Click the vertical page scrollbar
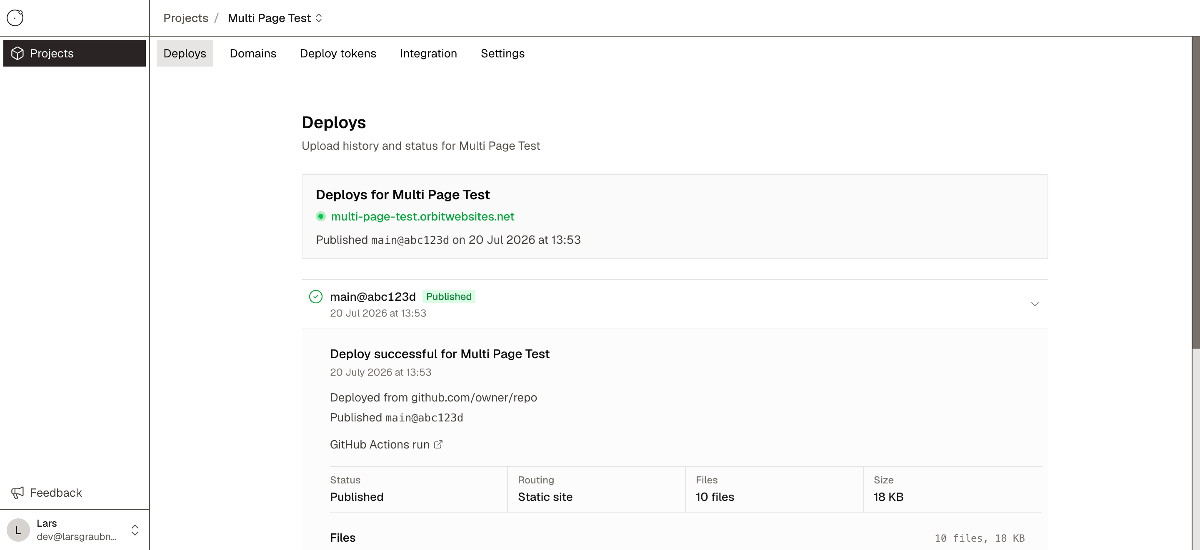 point(1195,192)
